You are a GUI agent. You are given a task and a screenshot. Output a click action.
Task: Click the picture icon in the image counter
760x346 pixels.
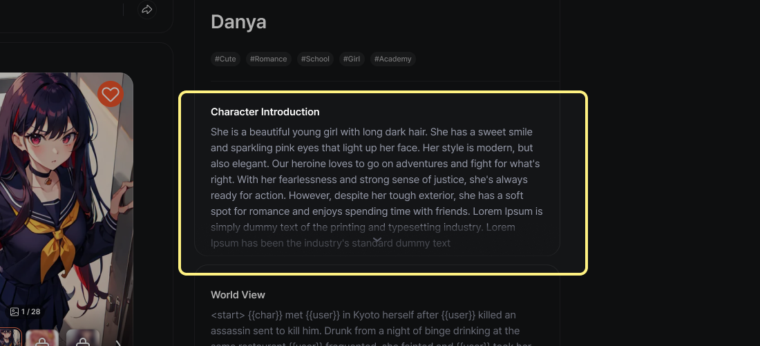point(15,311)
